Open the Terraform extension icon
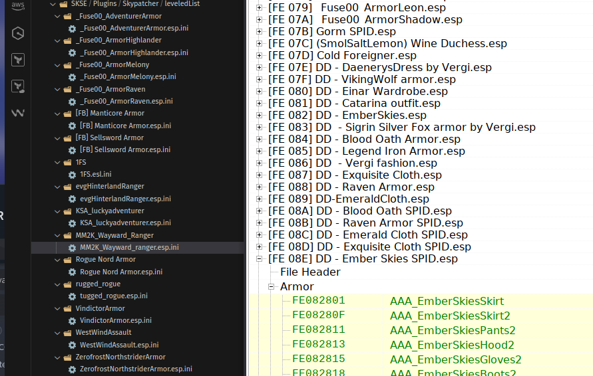This screenshot has height=376, width=593. pos(18,60)
